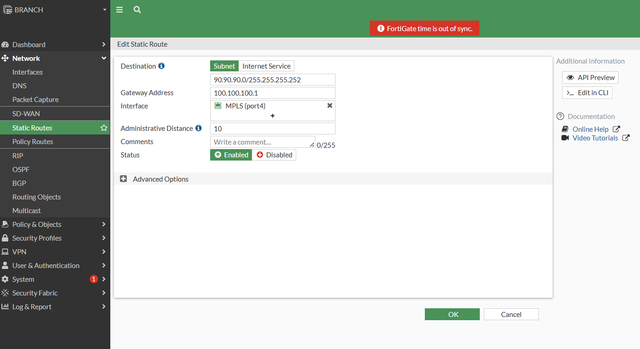Screen dimensions: 640x349
Task: Click the Gateway Address field
Action: pyautogui.click(x=273, y=93)
